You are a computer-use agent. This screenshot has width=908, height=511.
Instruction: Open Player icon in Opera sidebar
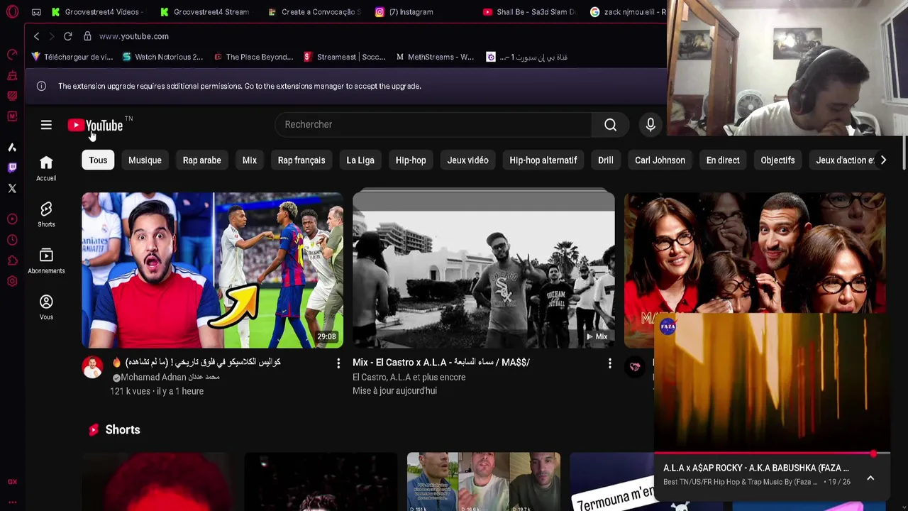[x=12, y=219]
